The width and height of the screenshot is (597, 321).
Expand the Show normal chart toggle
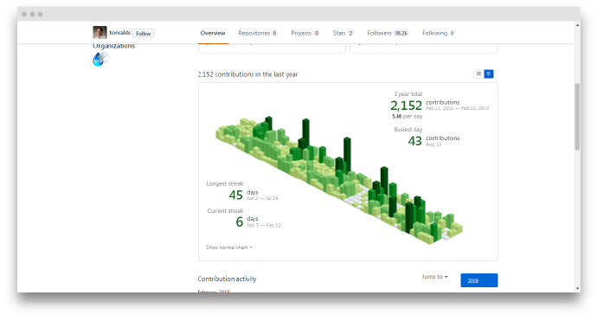click(x=228, y=247)
